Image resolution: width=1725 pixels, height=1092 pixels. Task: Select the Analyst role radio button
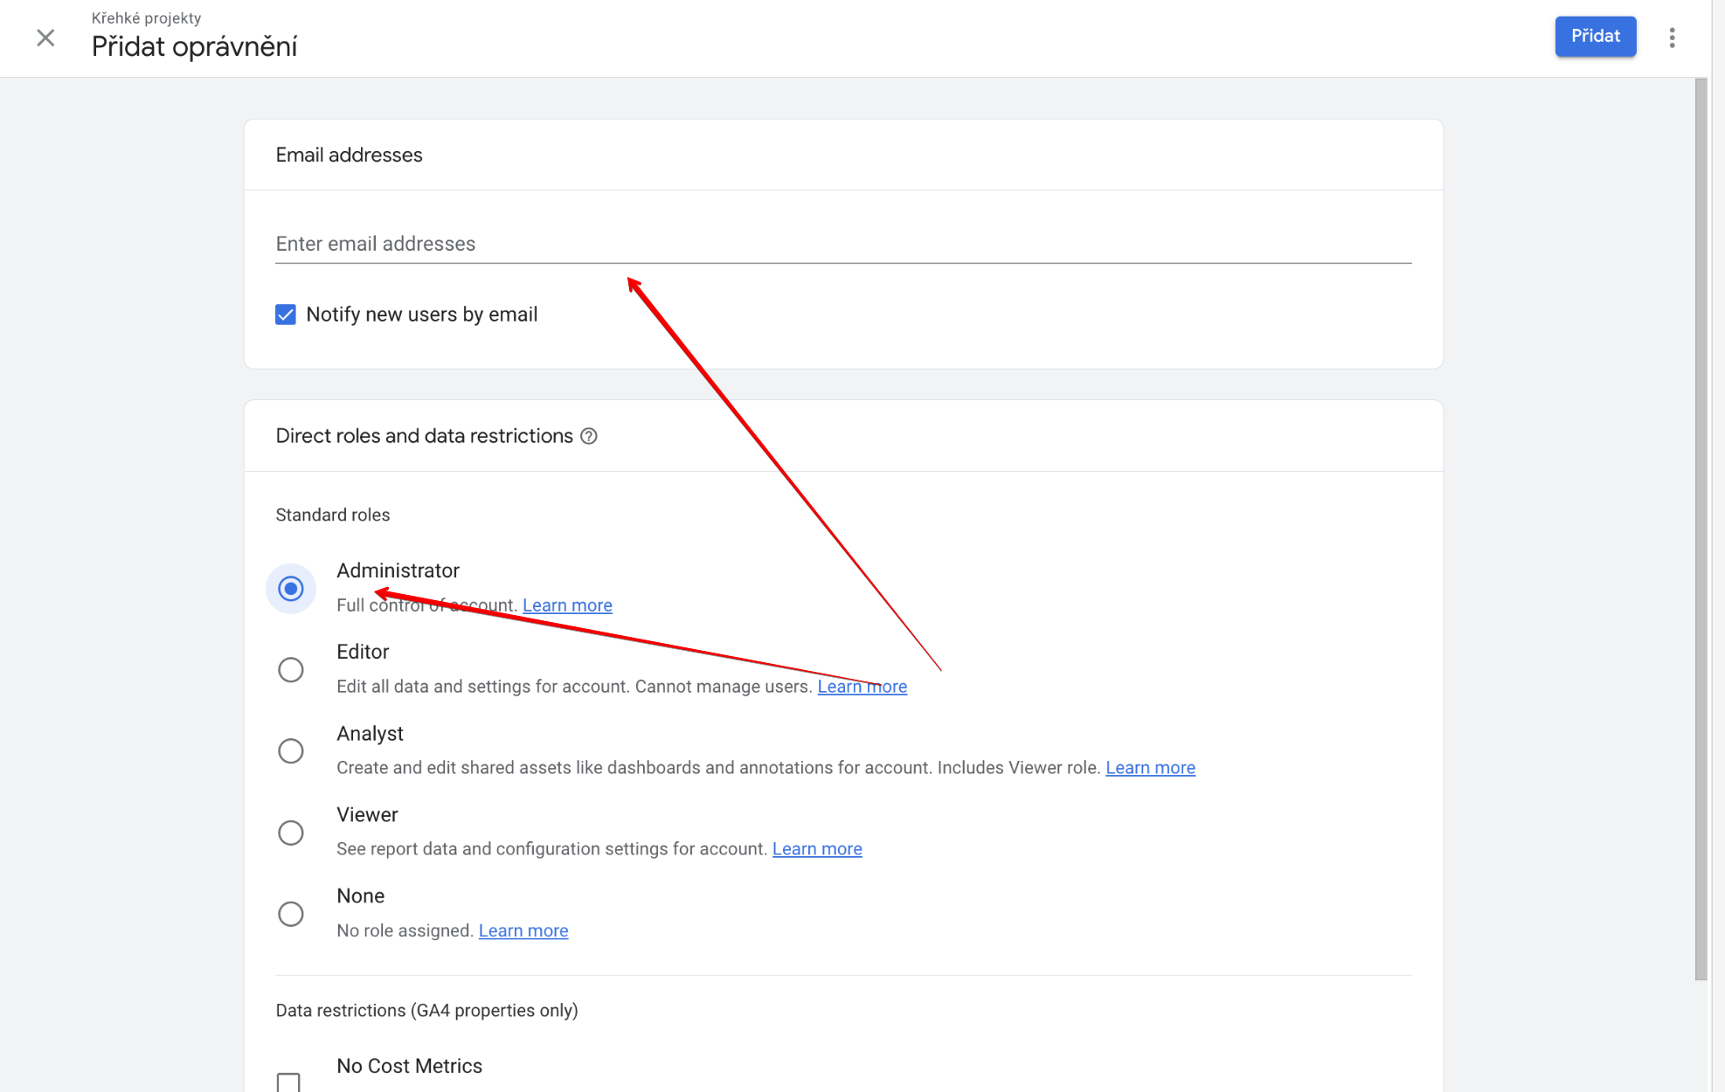(291, 751)
